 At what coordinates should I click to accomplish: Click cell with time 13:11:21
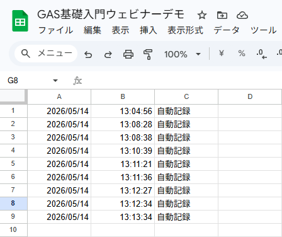pyautogui.click(x=123, y=164)
